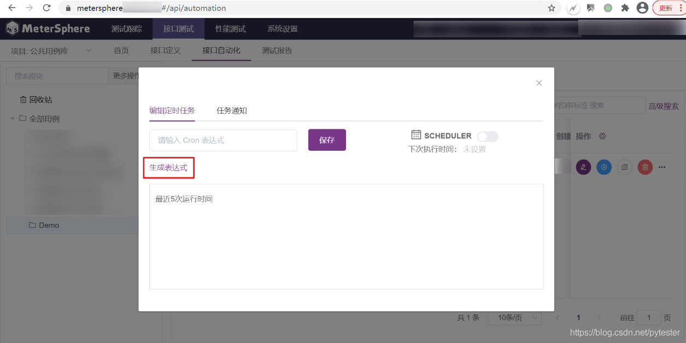The height and width of the screenshot is (343, 686).
Task: Click the 生成表达式 link
Action: 168,168
